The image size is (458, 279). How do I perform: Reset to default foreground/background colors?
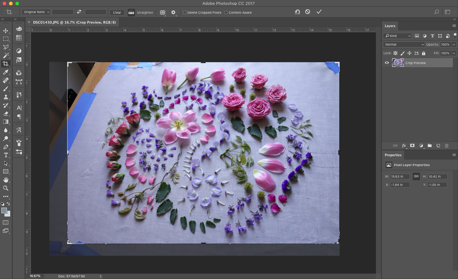3,204
